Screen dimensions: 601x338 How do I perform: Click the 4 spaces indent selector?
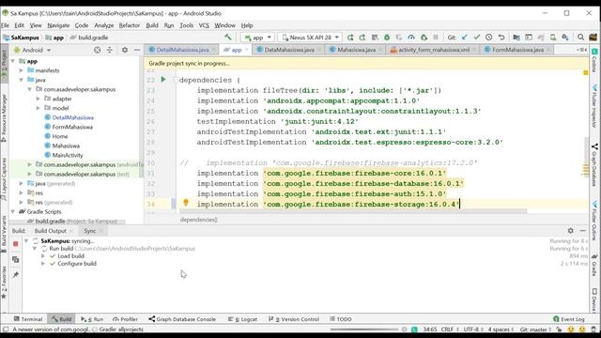pyautogui.click(x=501, y=330)
